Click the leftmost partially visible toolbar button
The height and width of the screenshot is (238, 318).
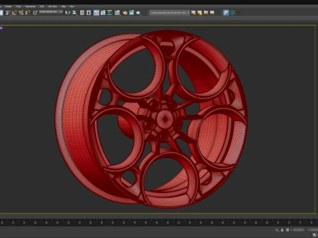point(1,13)
